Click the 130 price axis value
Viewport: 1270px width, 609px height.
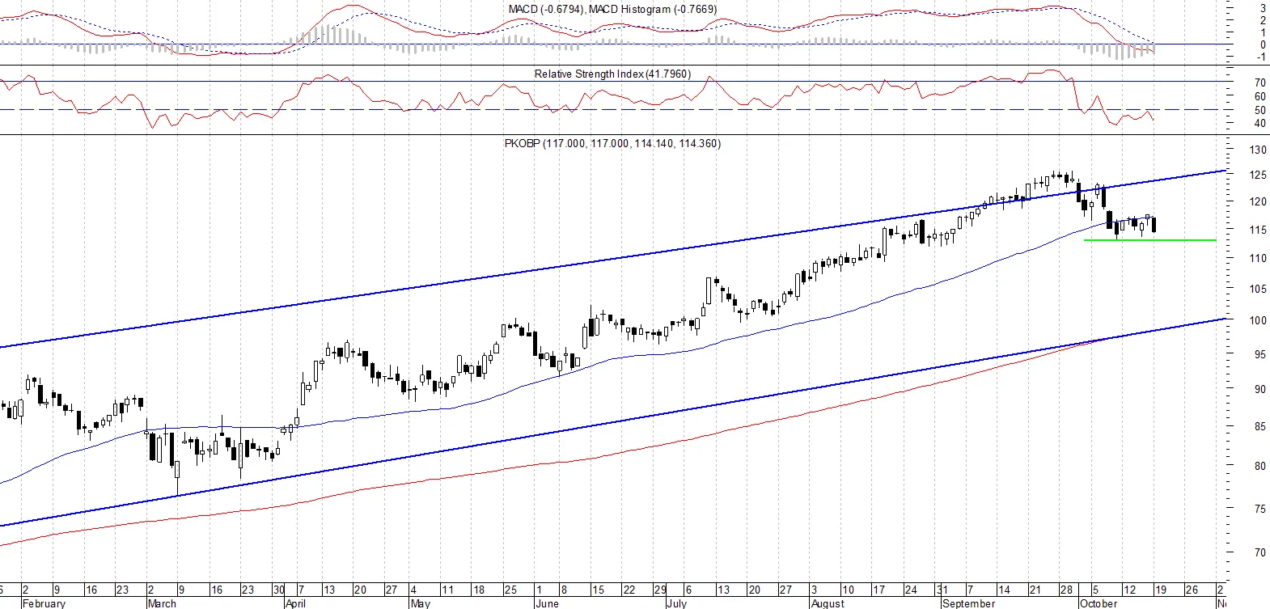(1258, 150)
